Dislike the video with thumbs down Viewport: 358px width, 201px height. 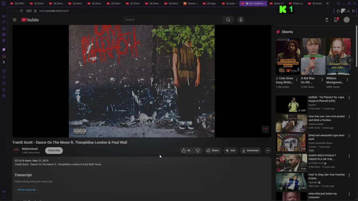pyautogui.click(x=198, y=150)
